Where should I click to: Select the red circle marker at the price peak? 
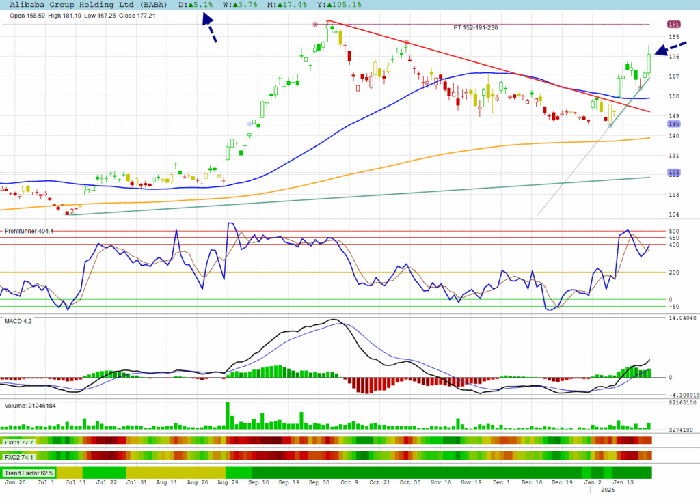(x=315, y=25)
